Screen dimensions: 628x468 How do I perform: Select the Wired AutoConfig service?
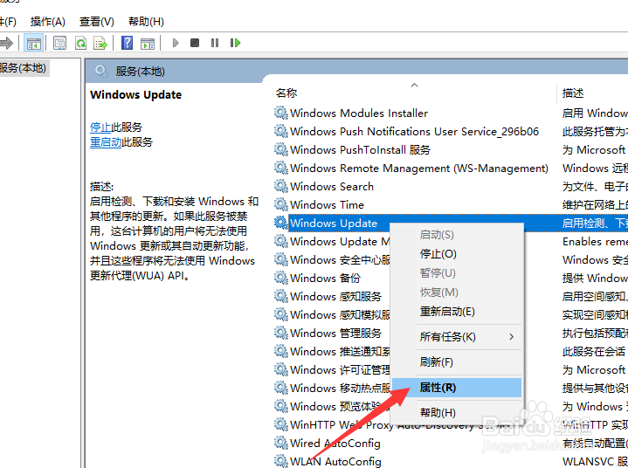[335, 444]
